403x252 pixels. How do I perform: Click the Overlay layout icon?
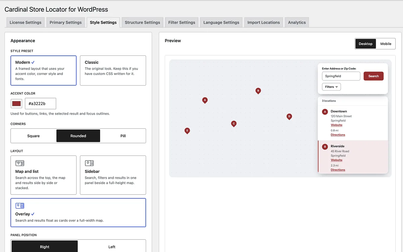20,206
